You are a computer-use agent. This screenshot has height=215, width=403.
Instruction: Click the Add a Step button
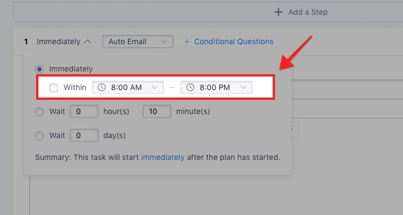point(301,12)
